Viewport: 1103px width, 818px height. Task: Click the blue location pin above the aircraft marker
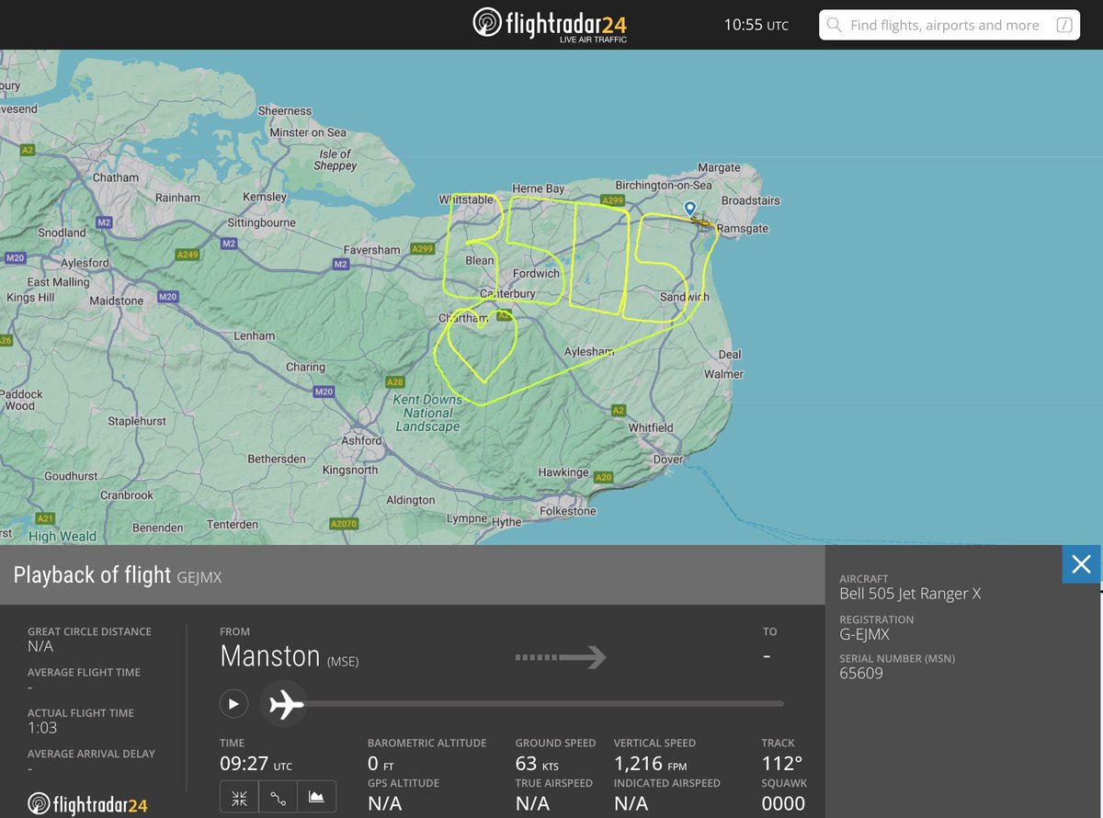689,209
